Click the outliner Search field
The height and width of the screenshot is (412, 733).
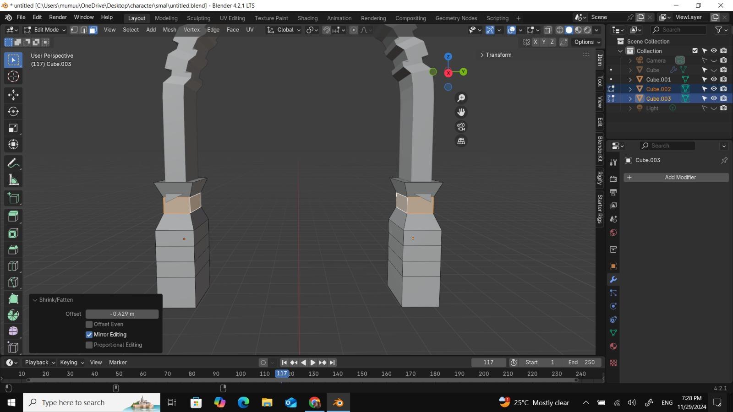(x=678, y=30)
